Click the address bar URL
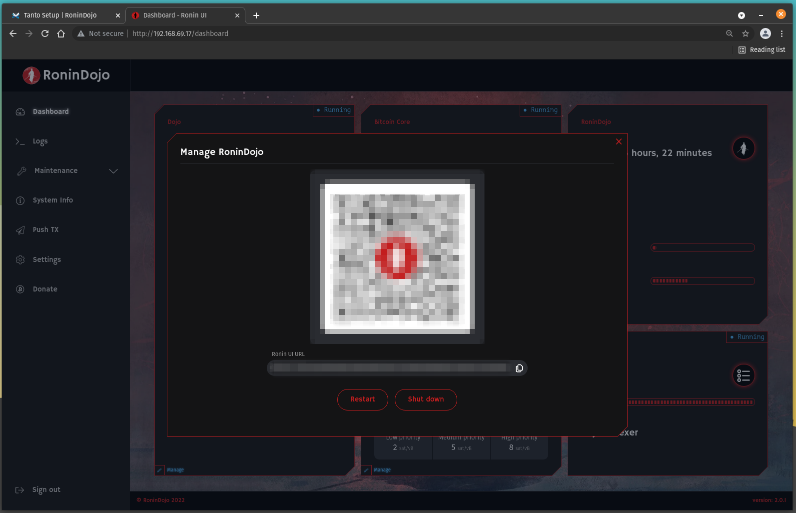 [180, 33]
